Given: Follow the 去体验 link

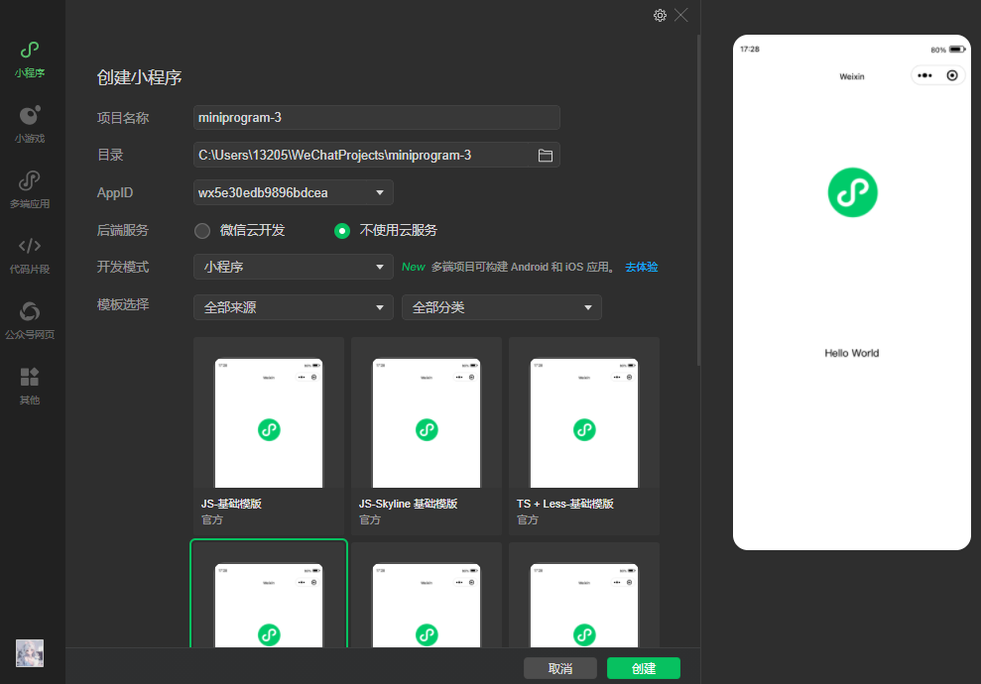Looking at the screenshot, I should pos(642,267).
